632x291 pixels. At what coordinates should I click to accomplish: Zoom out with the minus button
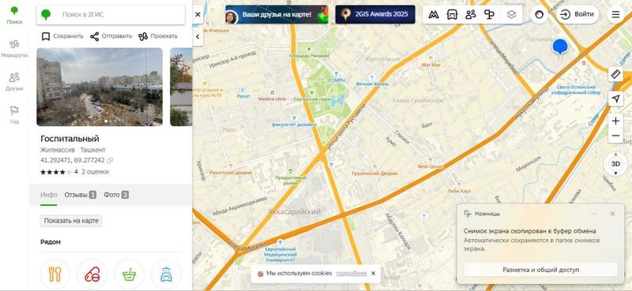pos(615,136)
